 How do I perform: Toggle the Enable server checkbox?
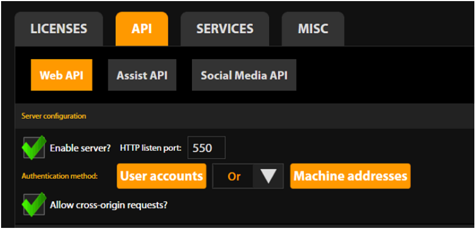point(34,148)
